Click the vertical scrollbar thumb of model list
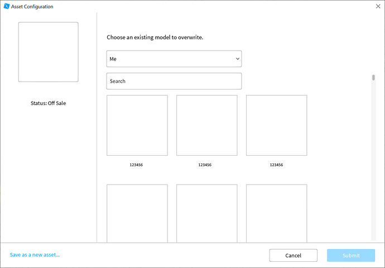Screen dimensions: 385x268 pos(373,78)
